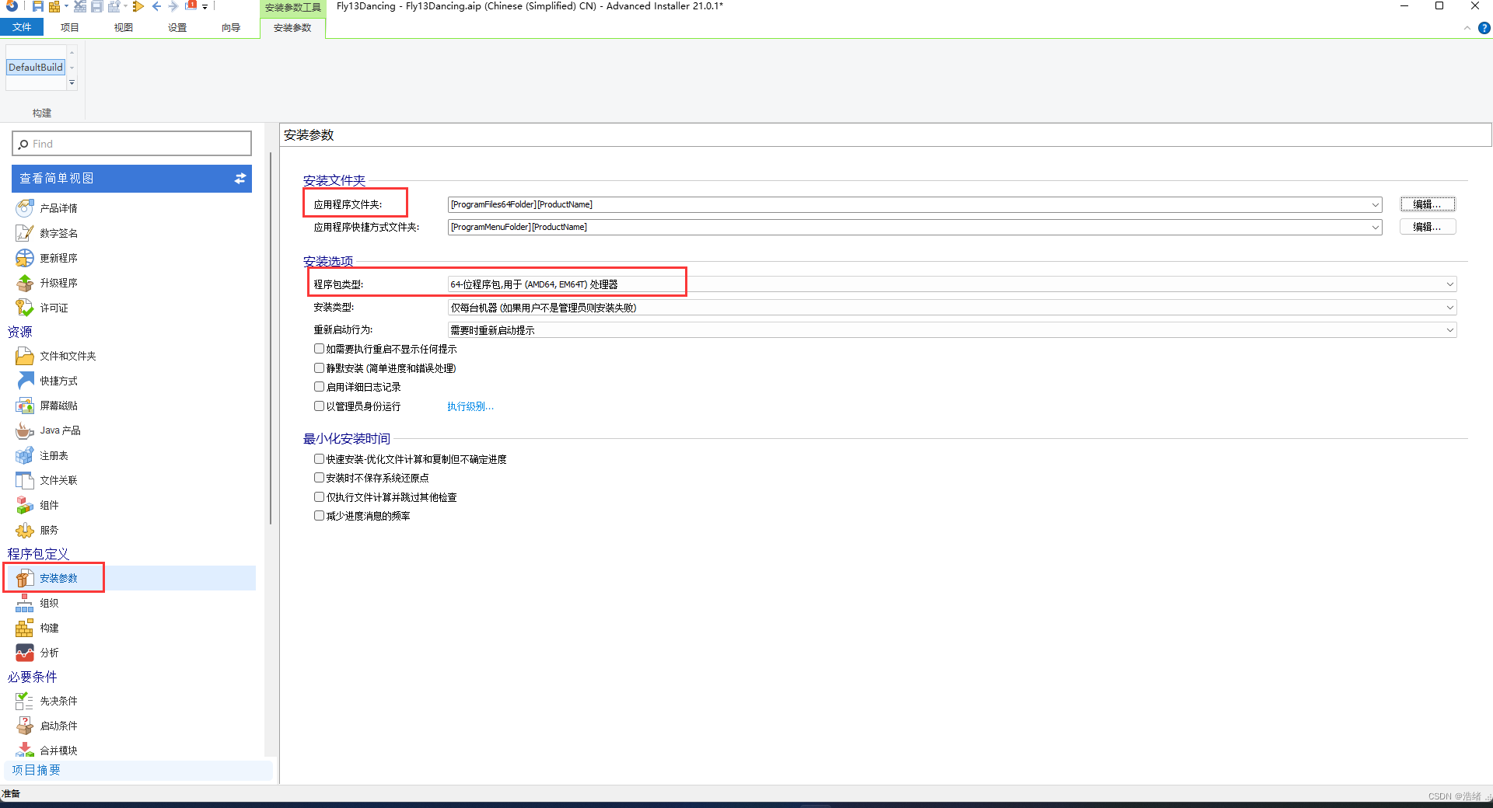Expand the 程序包类型 dropdown
Viewport: 1493px width, 808px height.
click(x=1449, y=284)
